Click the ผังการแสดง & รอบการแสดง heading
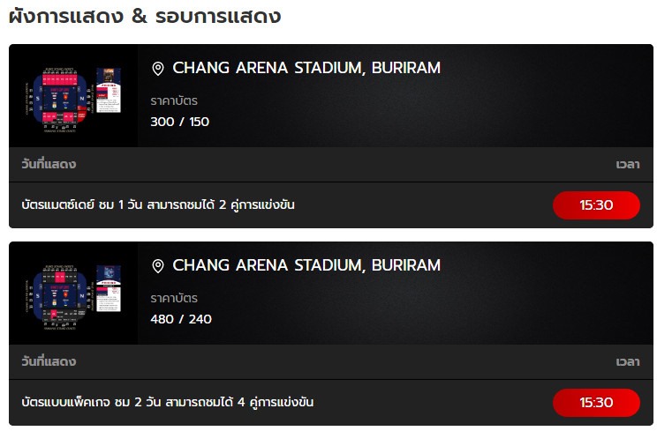657x431 pixels. [x=145, y=16]
